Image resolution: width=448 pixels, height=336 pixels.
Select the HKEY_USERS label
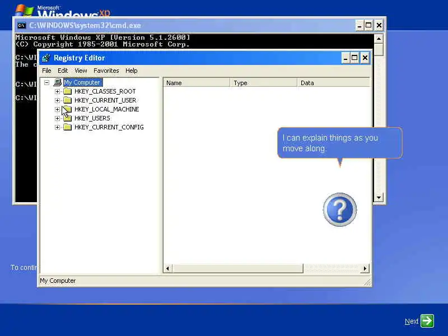[x=92, y=118]
